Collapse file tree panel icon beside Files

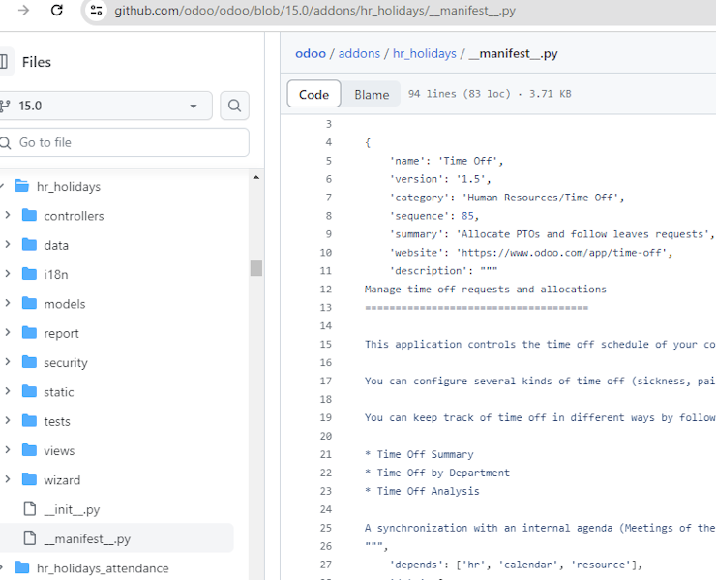point(4,61)
